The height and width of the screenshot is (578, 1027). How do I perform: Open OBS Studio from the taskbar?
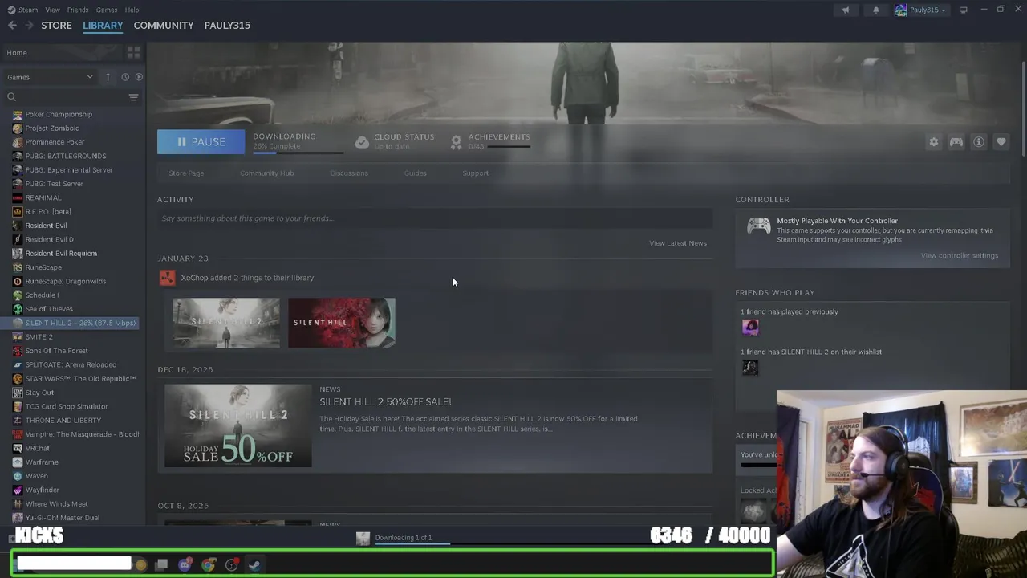point(232,564)
